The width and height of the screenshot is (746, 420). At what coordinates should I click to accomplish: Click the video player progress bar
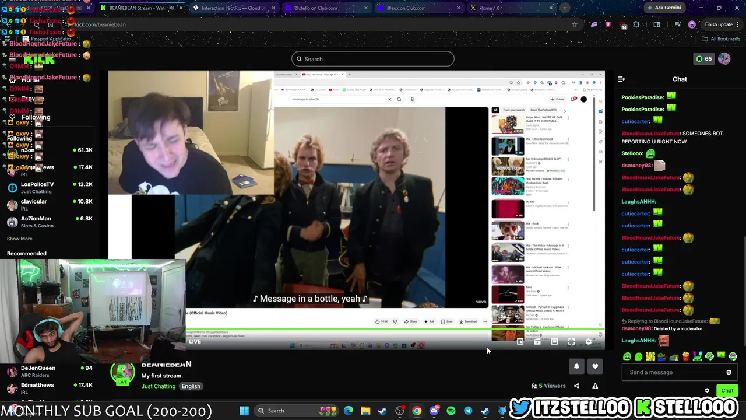(x=357, y=330)
